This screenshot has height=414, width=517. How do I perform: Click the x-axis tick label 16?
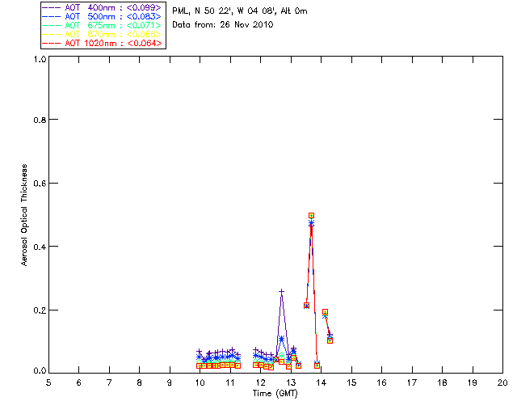pos(381,382)
